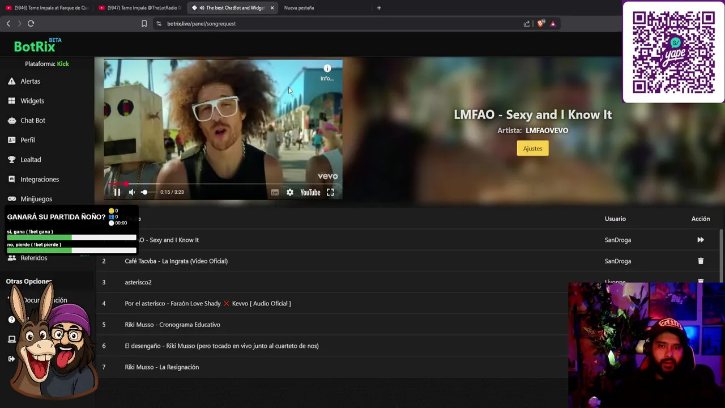The image size is (725, 408).
Task: Click the Usuario column header
Action: (615, 219)
